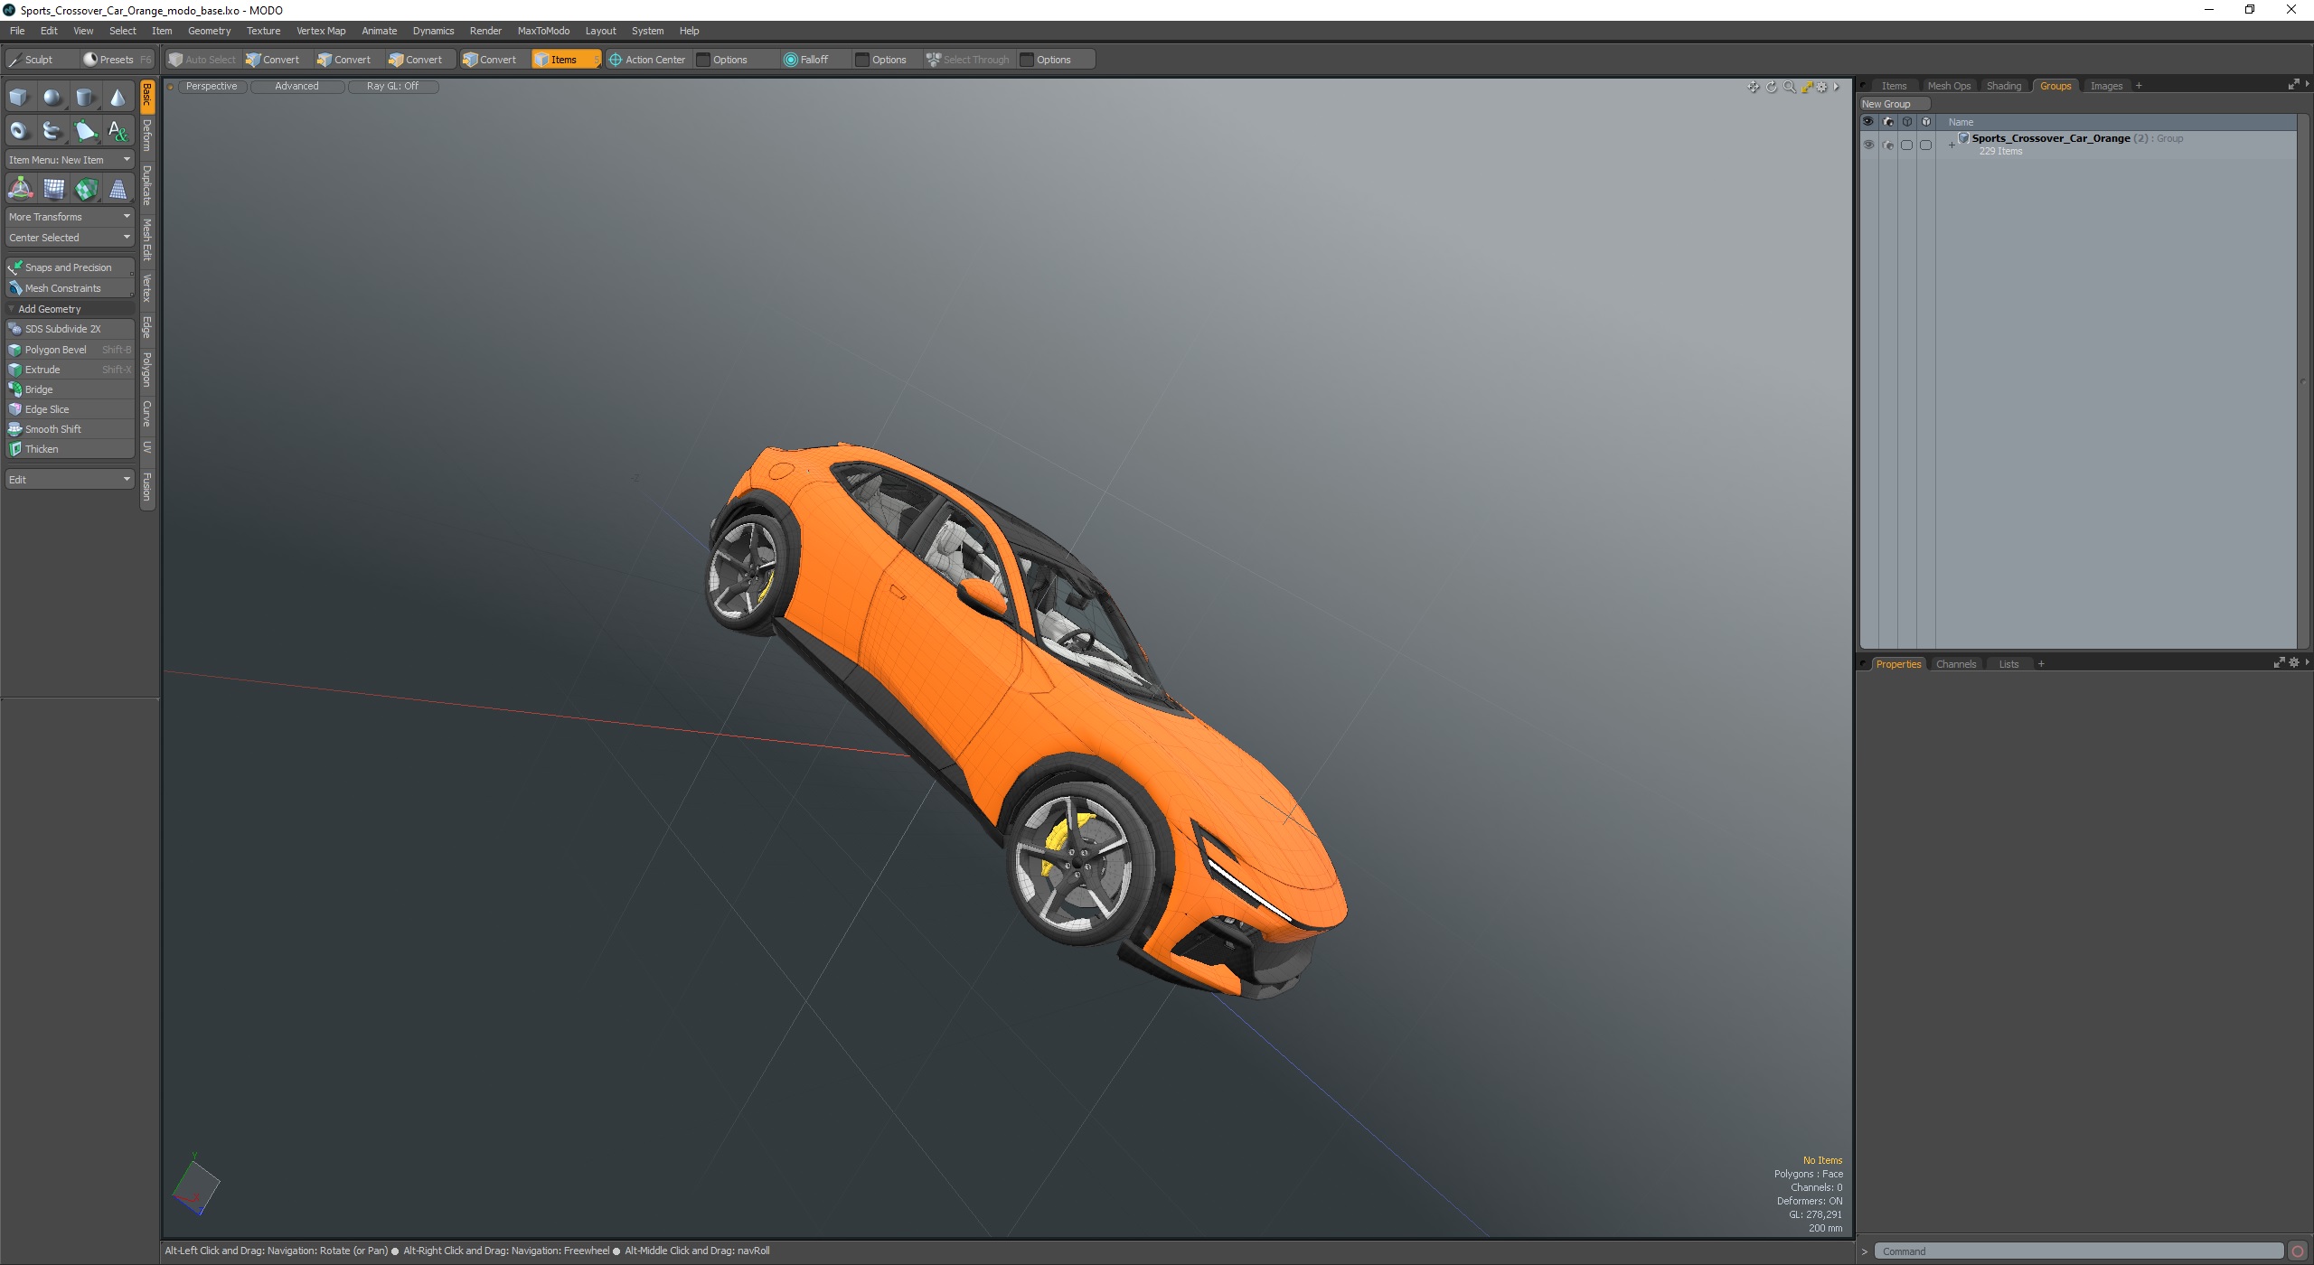
Task: Open Advanced shading style dropdown
Action: 296,87
